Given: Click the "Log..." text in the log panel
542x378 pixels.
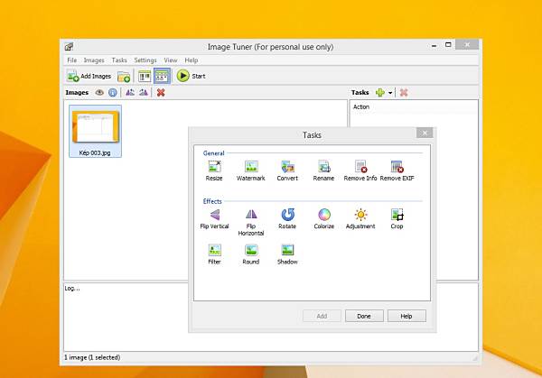Looking at the screenshot, I should [72, 289].
